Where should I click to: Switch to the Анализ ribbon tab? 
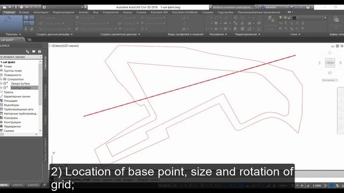tap(84, 12)
